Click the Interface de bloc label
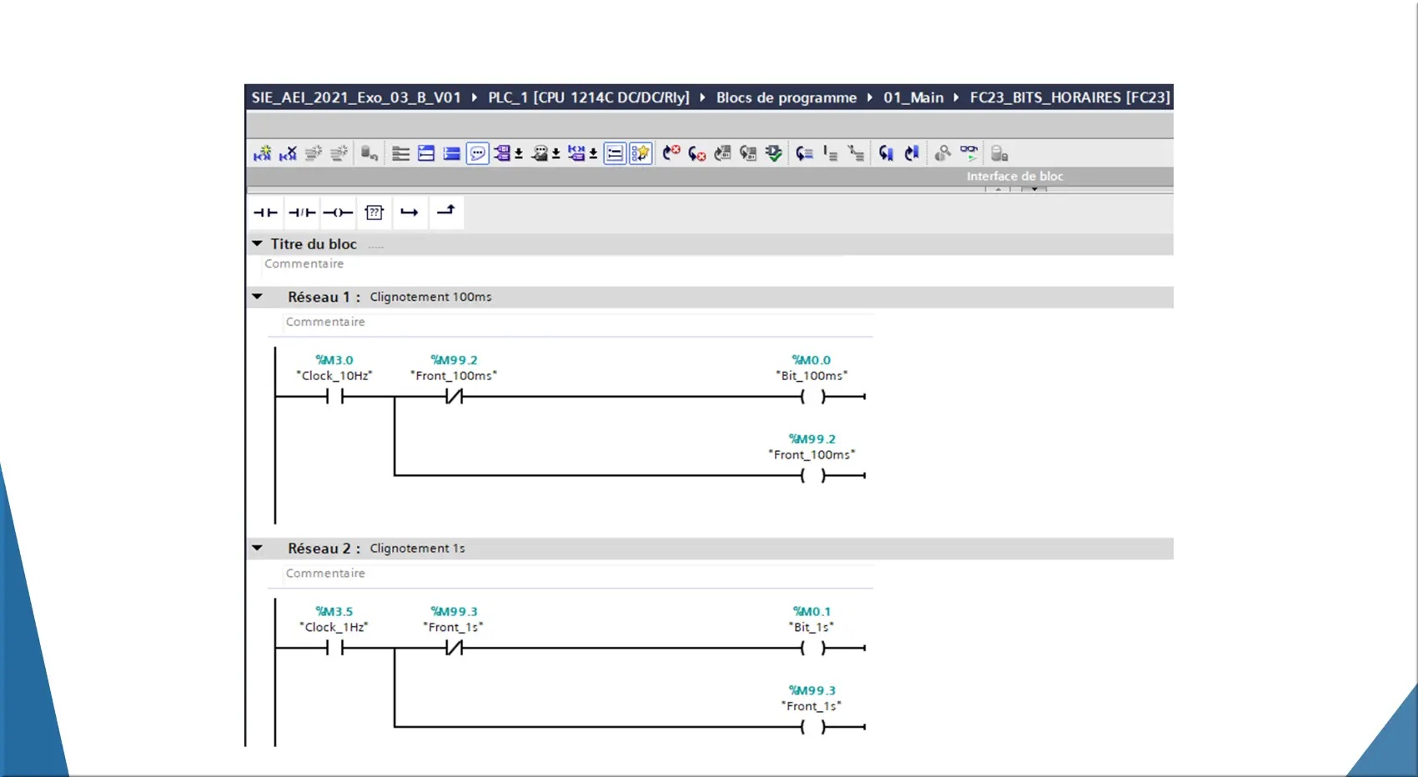Screen dimensions: 1418x777 [1015, 176]
